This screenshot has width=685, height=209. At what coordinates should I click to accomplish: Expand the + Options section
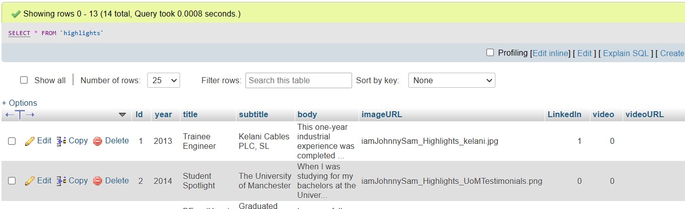20,103
